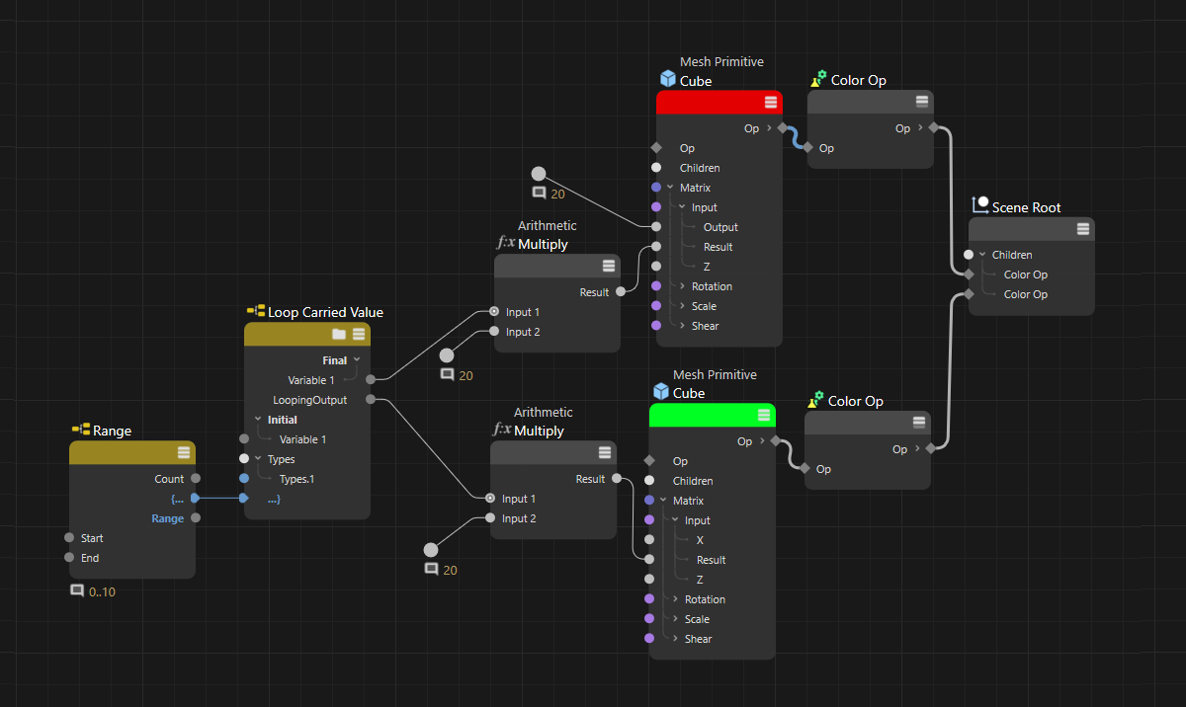Click the red header of the upper Cube node
This screenshot has height=707, width=1186.
point(720,103)
